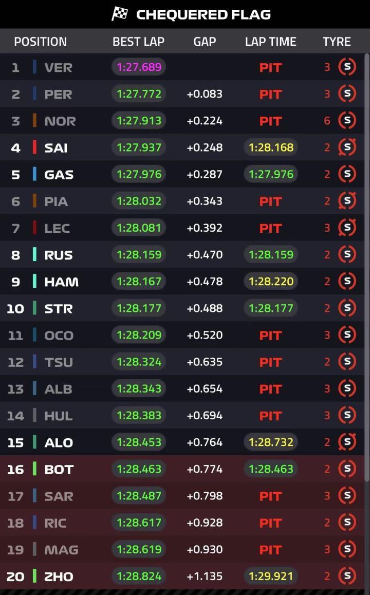370x595 pixels.
Task: Click the mint team color bar beside RUS
Action: [34, 254]
